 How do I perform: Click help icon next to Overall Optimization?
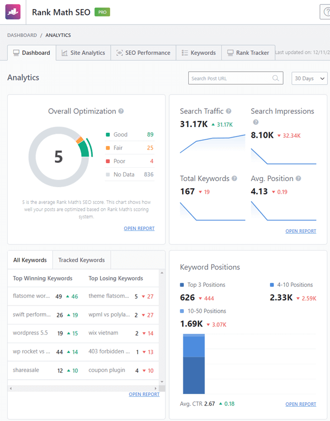click(121, 111)
